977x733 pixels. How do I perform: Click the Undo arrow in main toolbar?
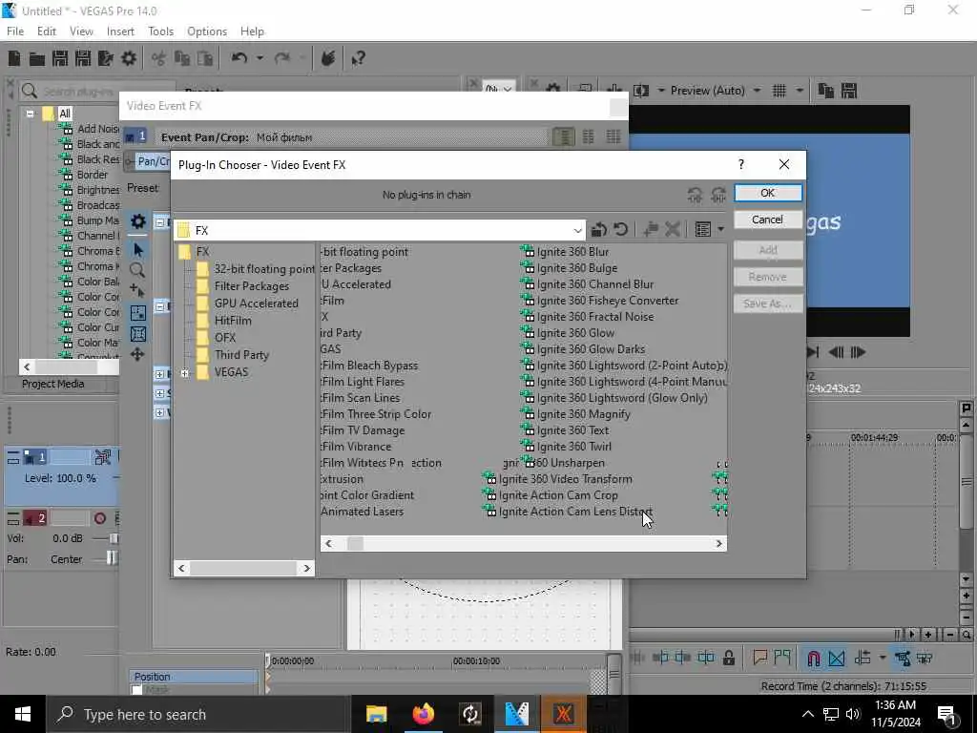[239, 58]
